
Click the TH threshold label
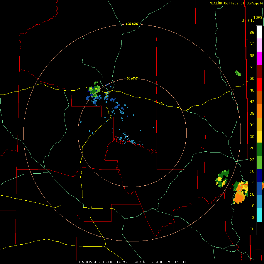click(x=252, y=229)
